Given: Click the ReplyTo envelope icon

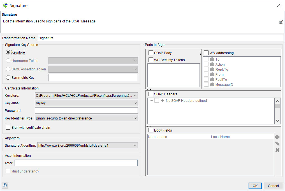Looking at the screenshot, I should [x=212, y=69].
